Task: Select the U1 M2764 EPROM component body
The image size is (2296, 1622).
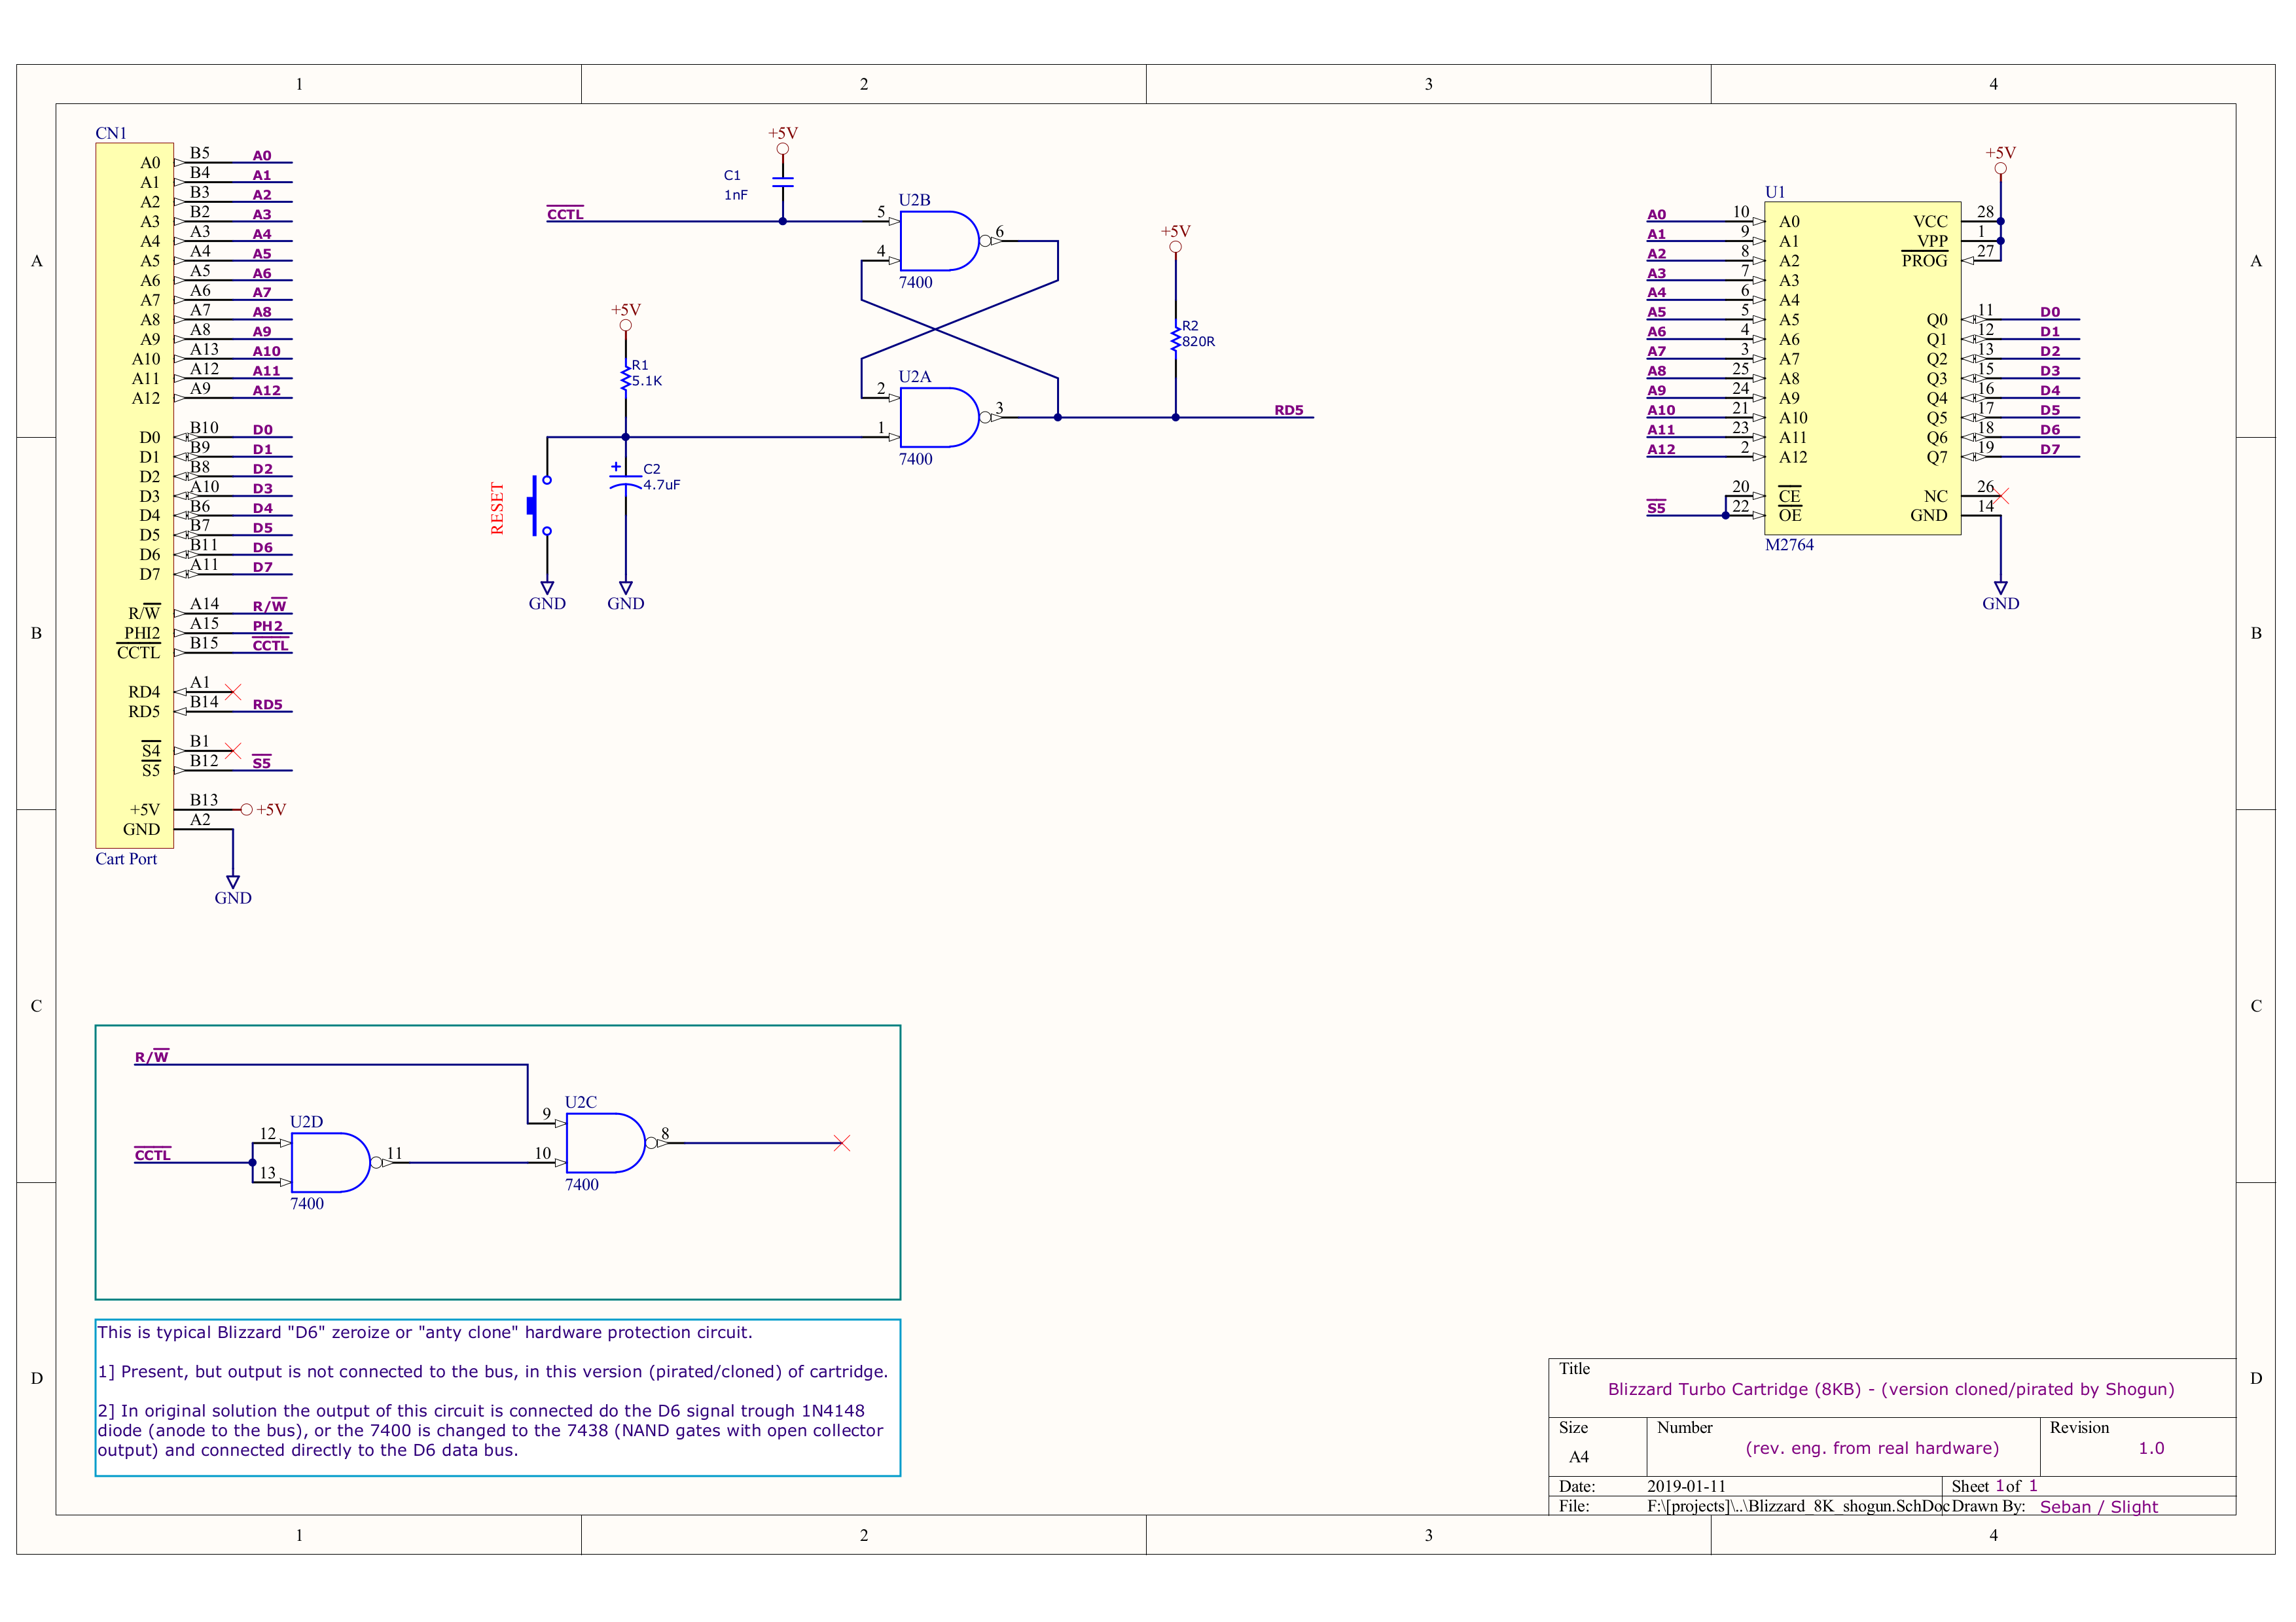Action: tap(1863, 368)
